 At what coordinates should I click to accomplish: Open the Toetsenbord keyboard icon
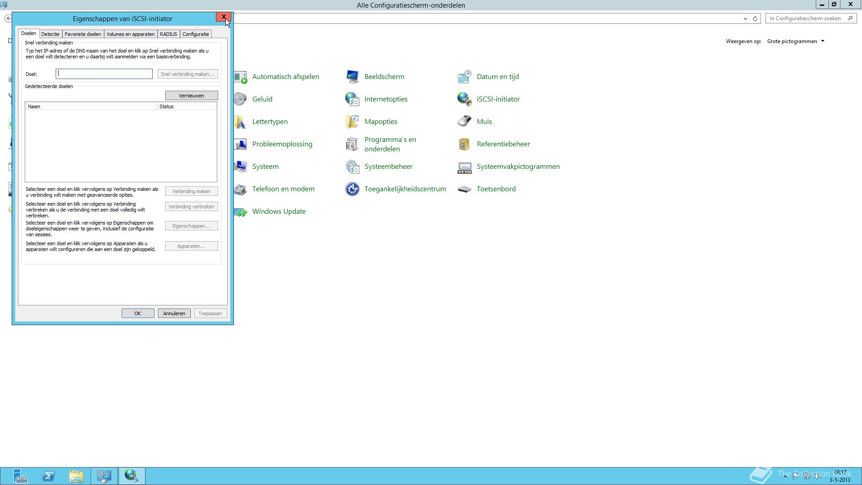(x=465, y=189)
